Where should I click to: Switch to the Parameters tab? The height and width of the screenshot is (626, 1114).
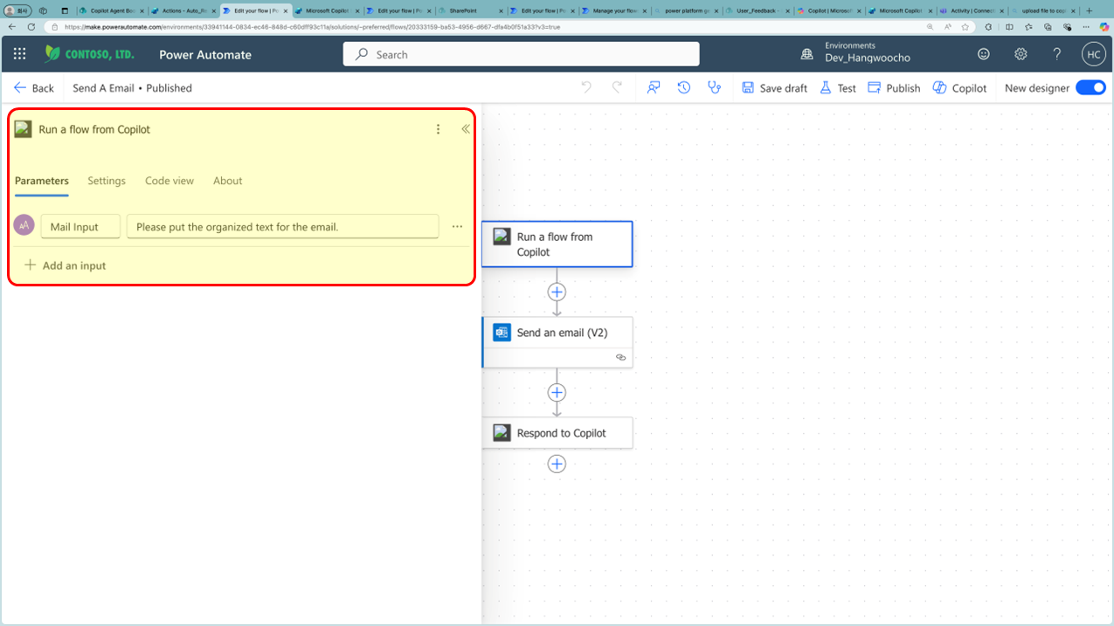[42, 181]
